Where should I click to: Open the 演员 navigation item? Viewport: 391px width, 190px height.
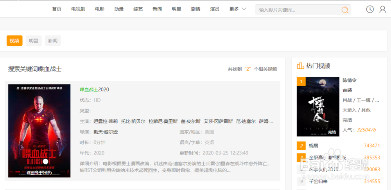coord(215,9)
